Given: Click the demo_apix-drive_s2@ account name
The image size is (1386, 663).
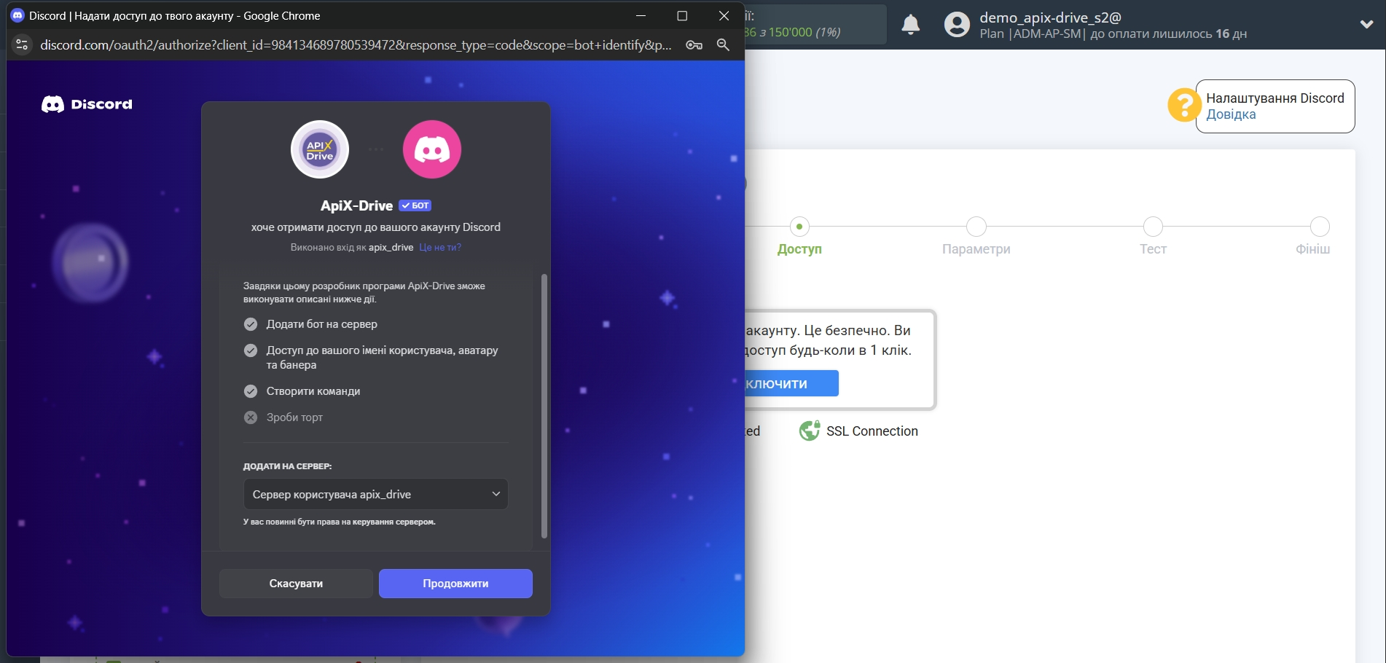Looking at the screenshot, I should [x=1050, y=17].
